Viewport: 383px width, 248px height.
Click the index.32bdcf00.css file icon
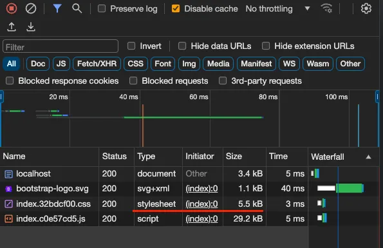click(x=8, y=204)
